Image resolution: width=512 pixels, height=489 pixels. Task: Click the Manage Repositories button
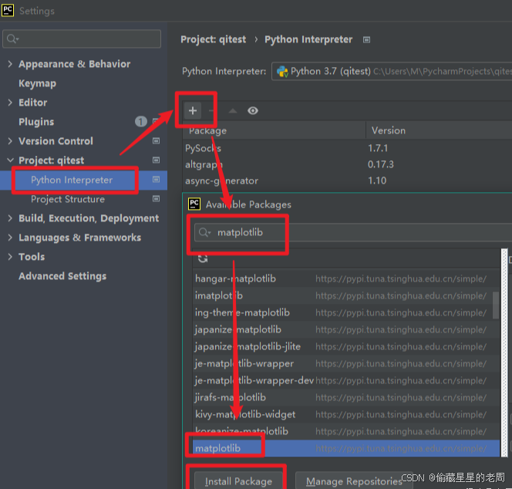[x=354, y=481]
